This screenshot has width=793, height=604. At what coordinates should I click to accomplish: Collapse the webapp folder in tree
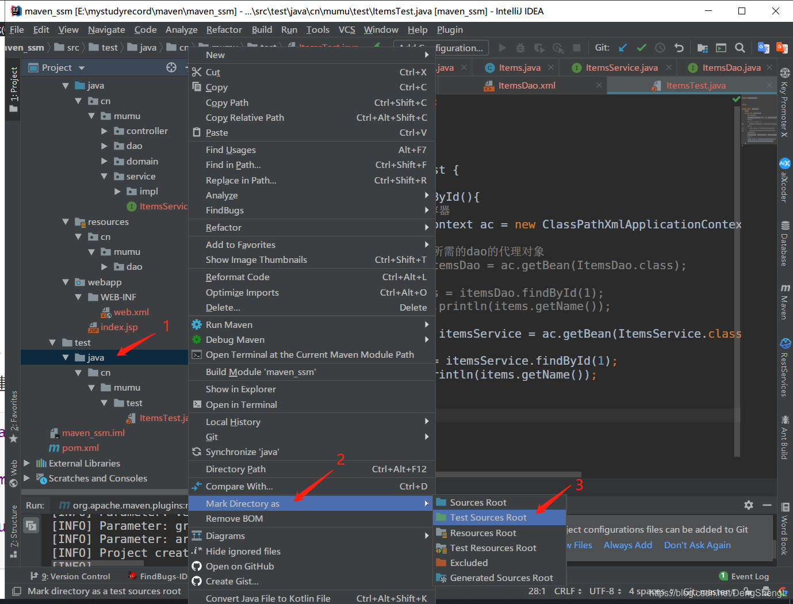click(x=66, y=282)
